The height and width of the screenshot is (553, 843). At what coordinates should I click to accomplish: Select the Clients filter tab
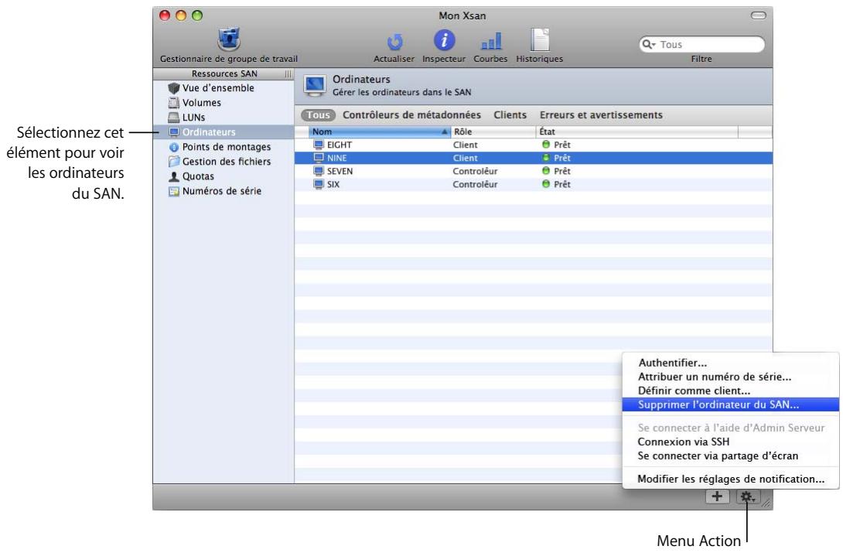pyautogui.click(x=510, y=115)
